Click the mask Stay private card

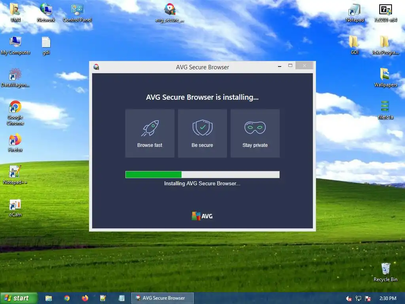[x=255, y=133]
